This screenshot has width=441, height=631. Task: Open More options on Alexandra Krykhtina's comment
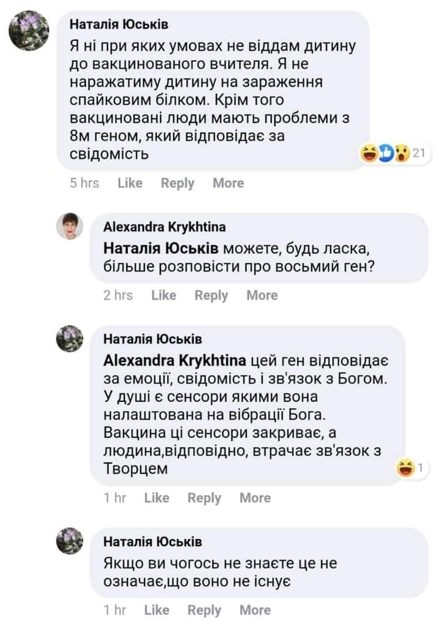(x=262, y=295)
